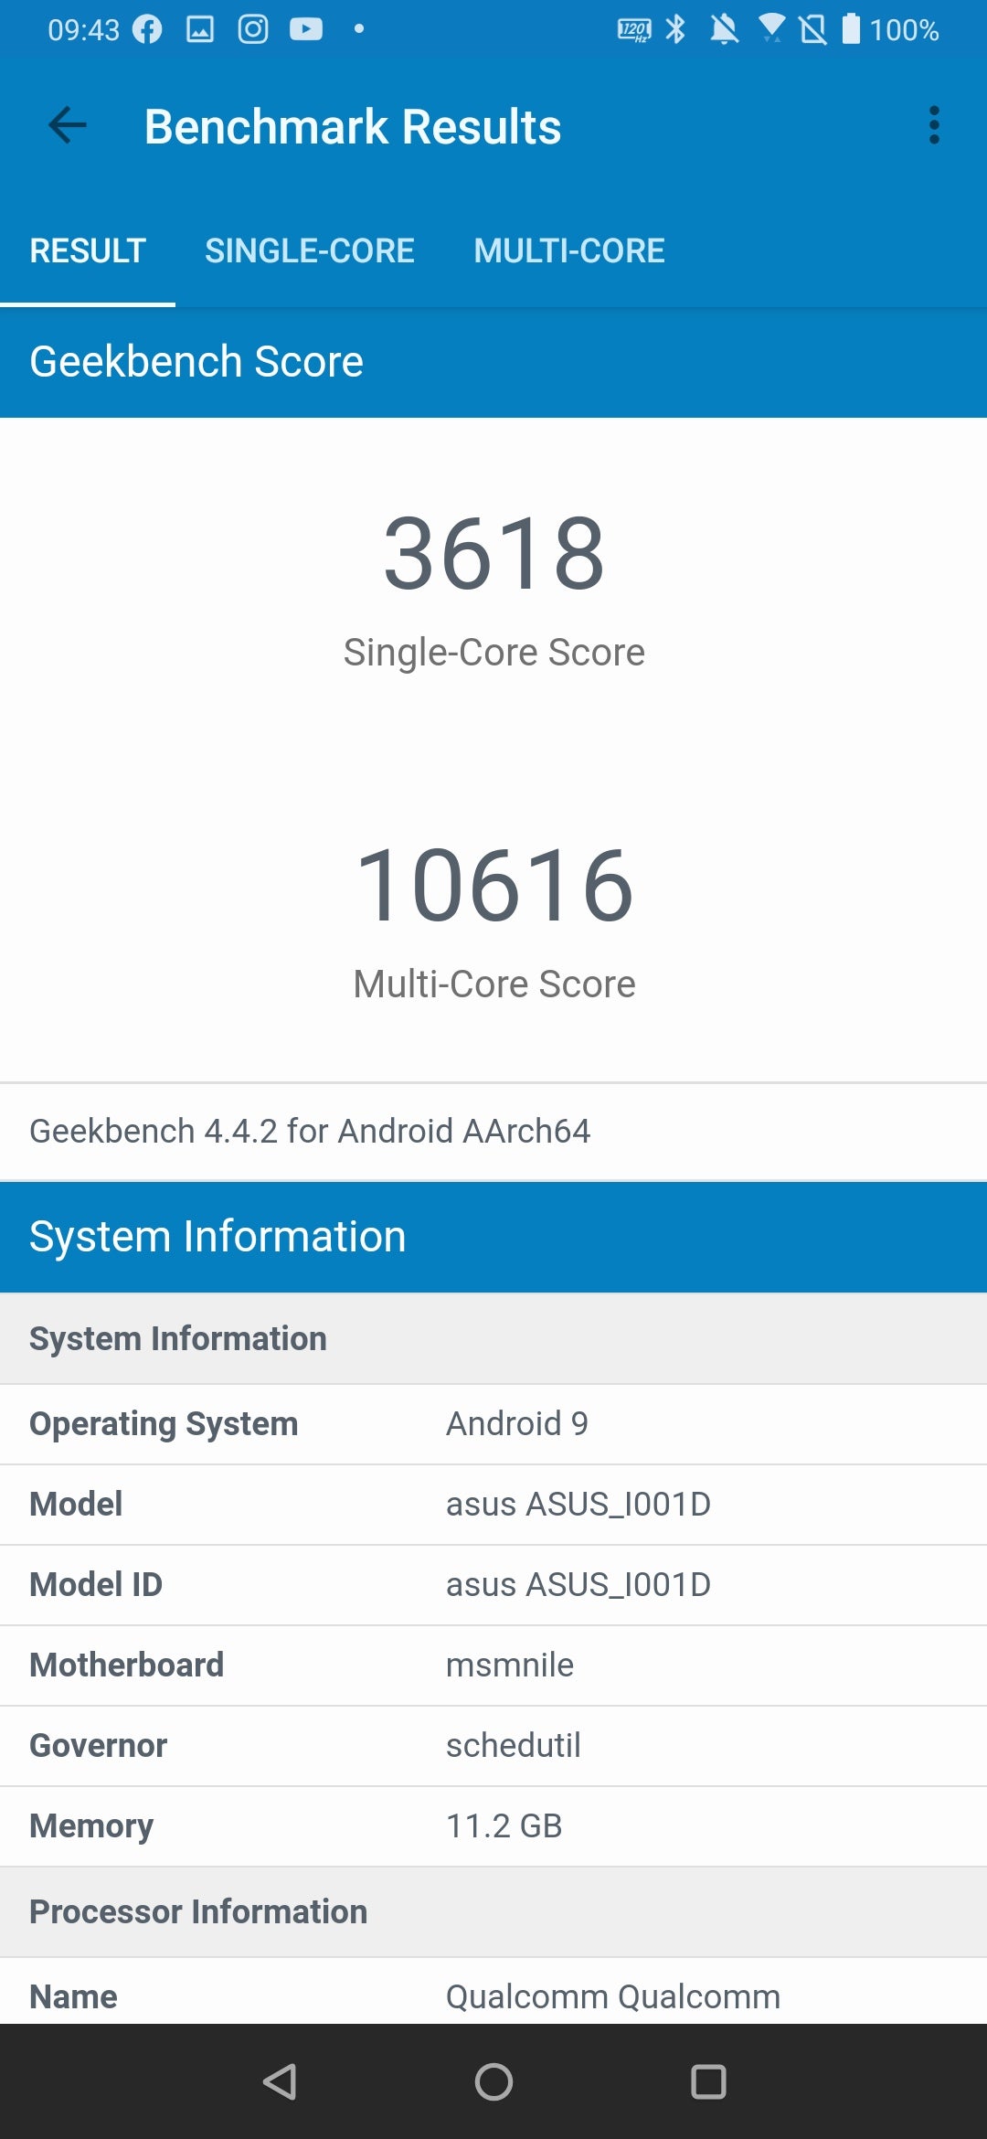
Task: Tap the Android back navigation button
Action: pos(280,2082)
